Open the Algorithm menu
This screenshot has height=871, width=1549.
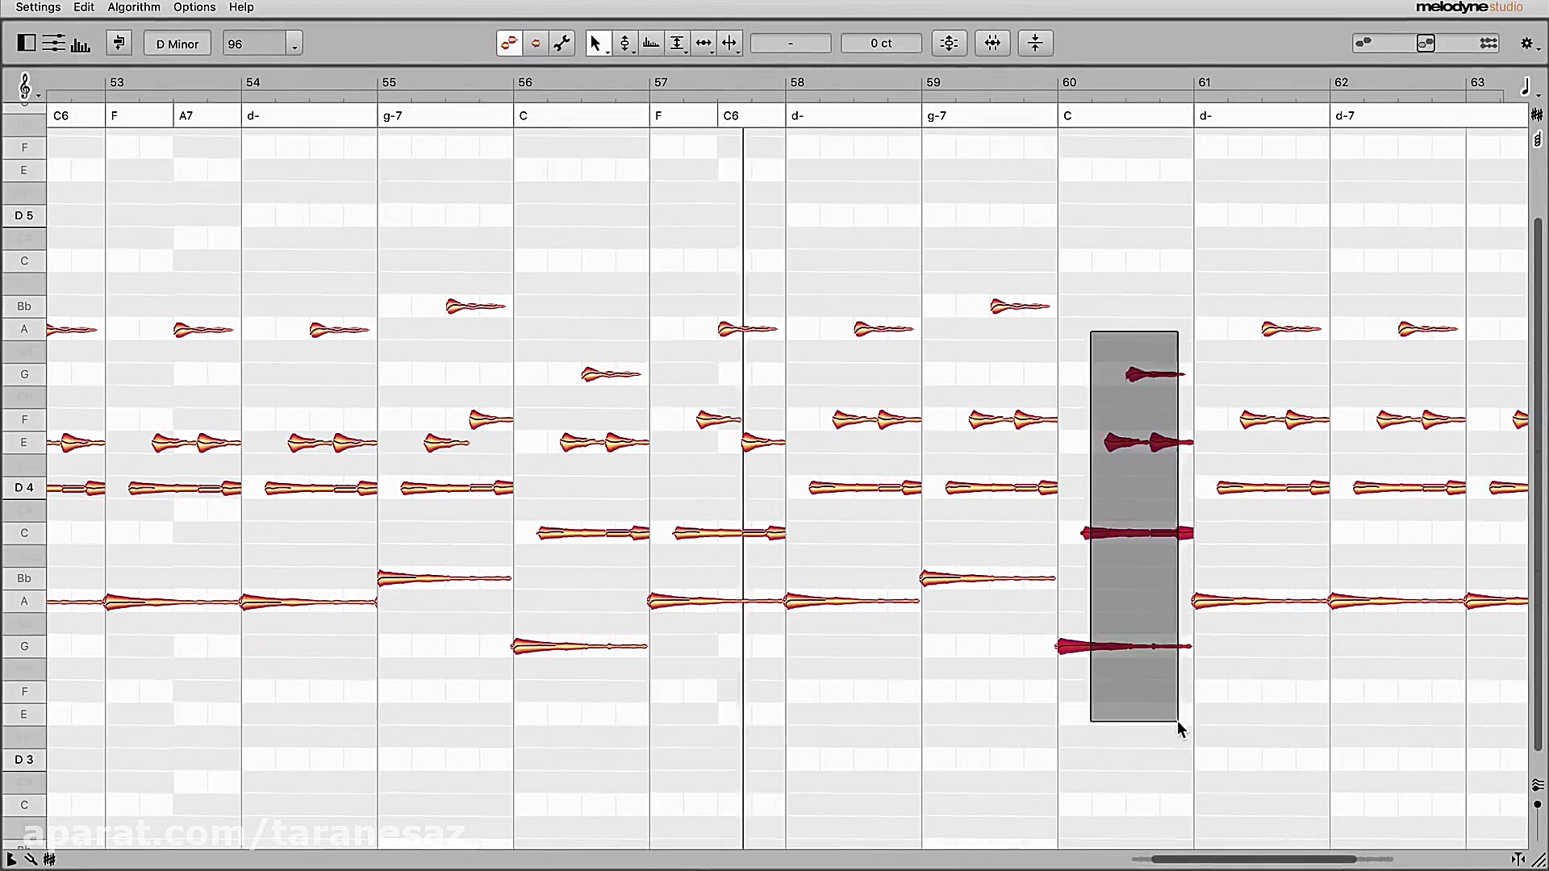pos(133,7)
